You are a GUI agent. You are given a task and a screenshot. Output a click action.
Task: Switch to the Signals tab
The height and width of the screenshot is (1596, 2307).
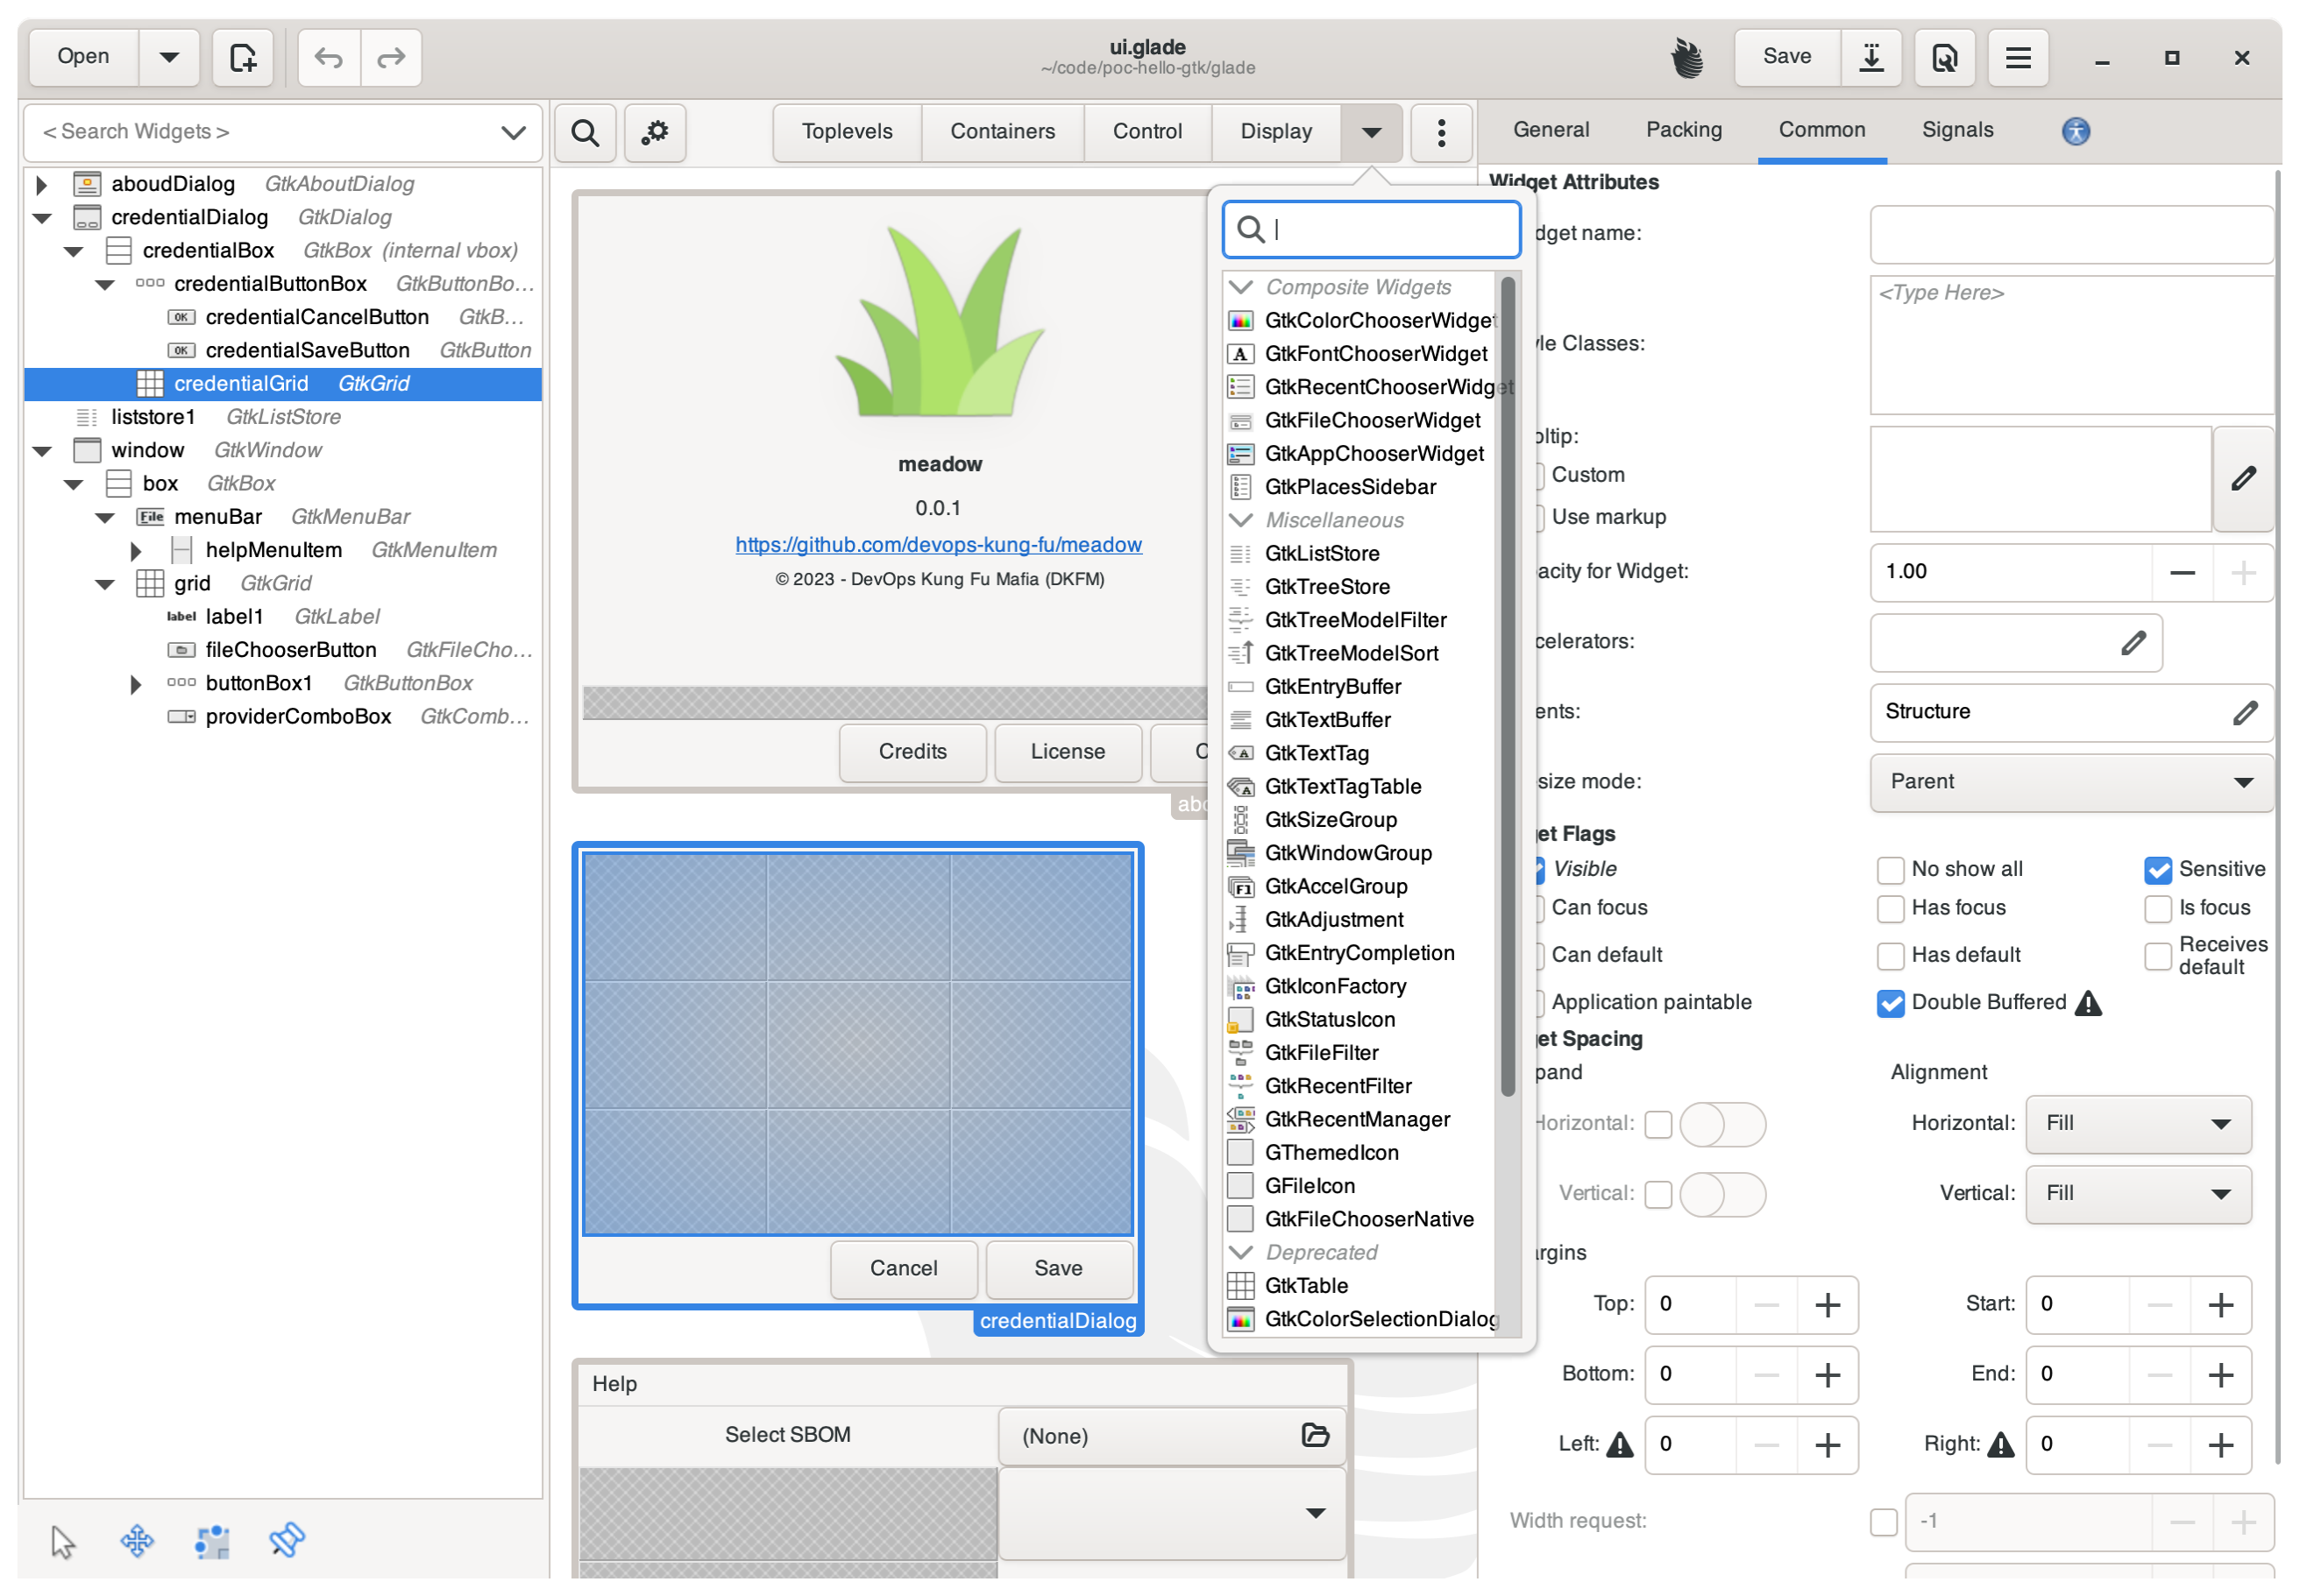point(1957,130)
